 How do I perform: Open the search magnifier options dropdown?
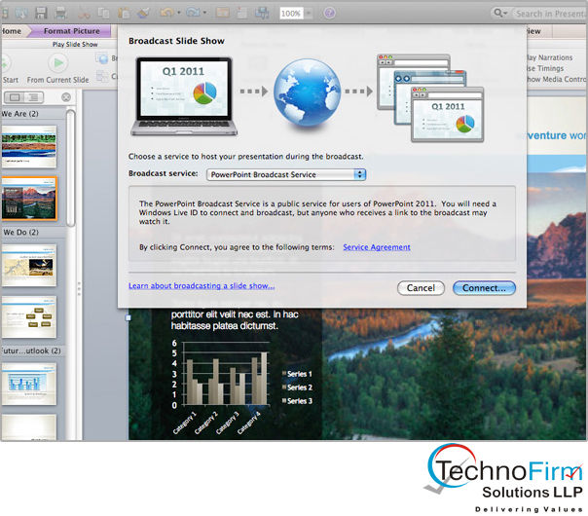pos(500,14)
